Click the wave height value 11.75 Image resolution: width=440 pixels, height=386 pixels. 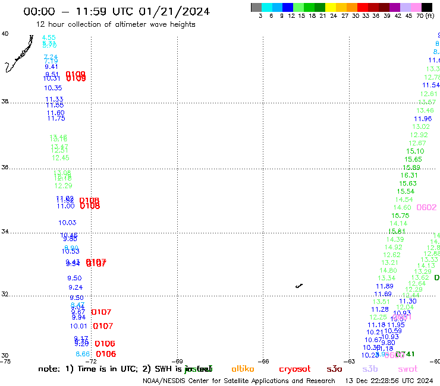point(56,118)
